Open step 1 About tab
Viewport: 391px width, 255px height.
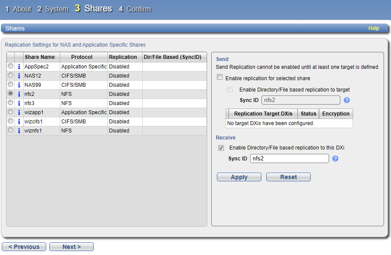(18, 9)
